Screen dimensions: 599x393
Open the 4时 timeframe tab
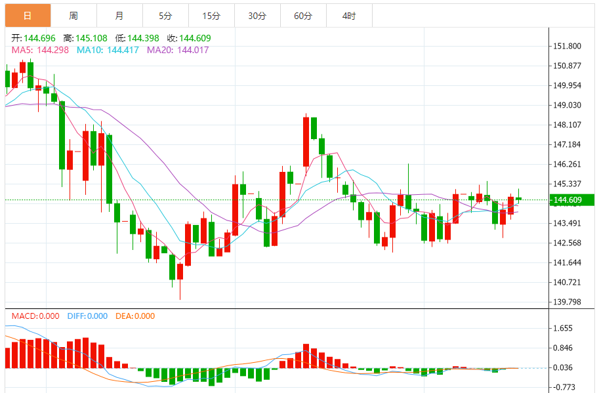[x=349, y=16]
